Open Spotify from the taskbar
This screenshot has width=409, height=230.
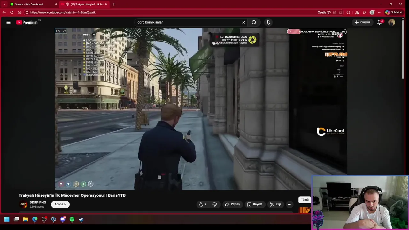72,219
